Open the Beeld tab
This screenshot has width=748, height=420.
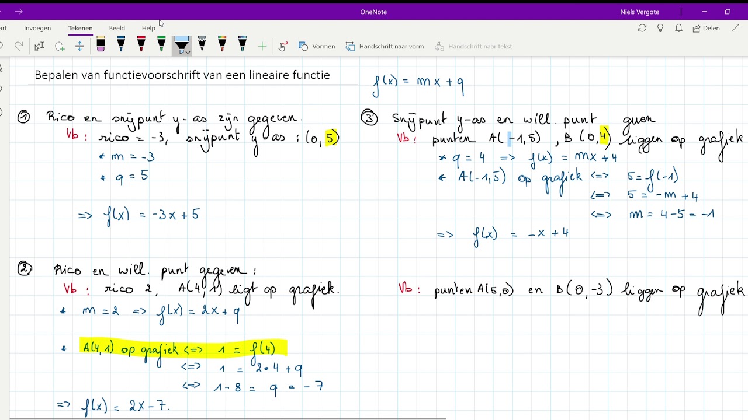(117, 28)
